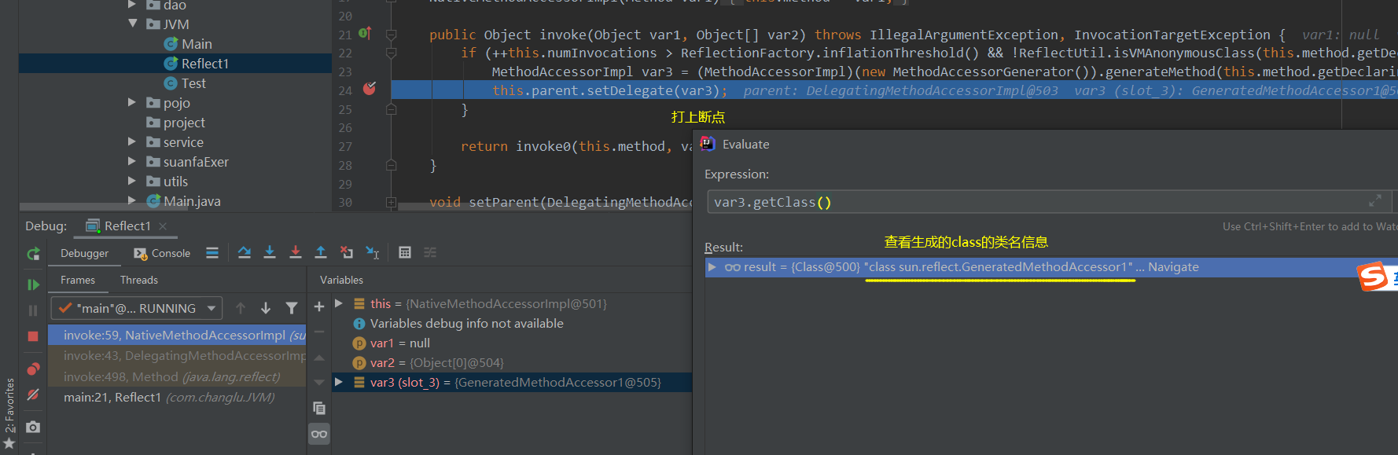Screen dimensions: 1398x455
Task: Stop the debug session with red square
Action: point(33,336)
